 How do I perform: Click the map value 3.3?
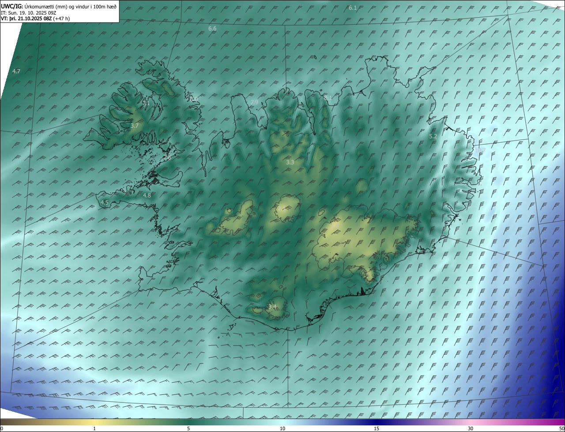(290, 163)
